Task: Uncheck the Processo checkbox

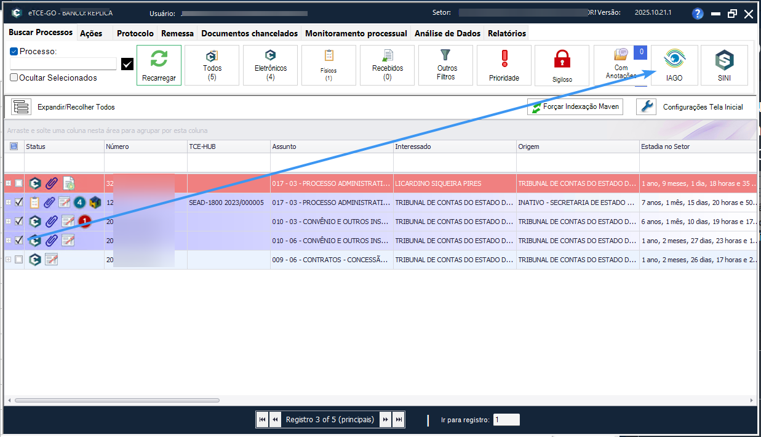Action: coord(14,52)
